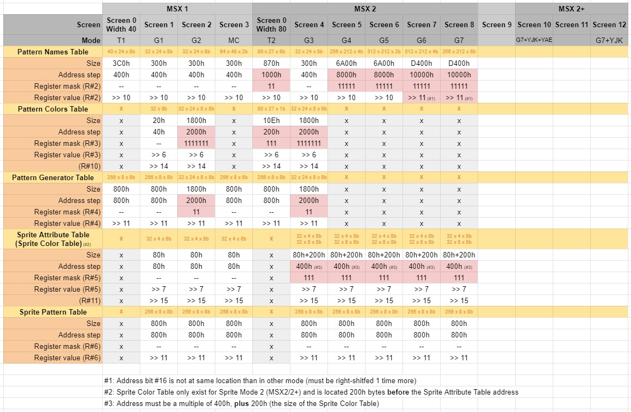
Task: Select the 10Eh size cell under Screen 0 Width 80
Action: pos(271,120)
